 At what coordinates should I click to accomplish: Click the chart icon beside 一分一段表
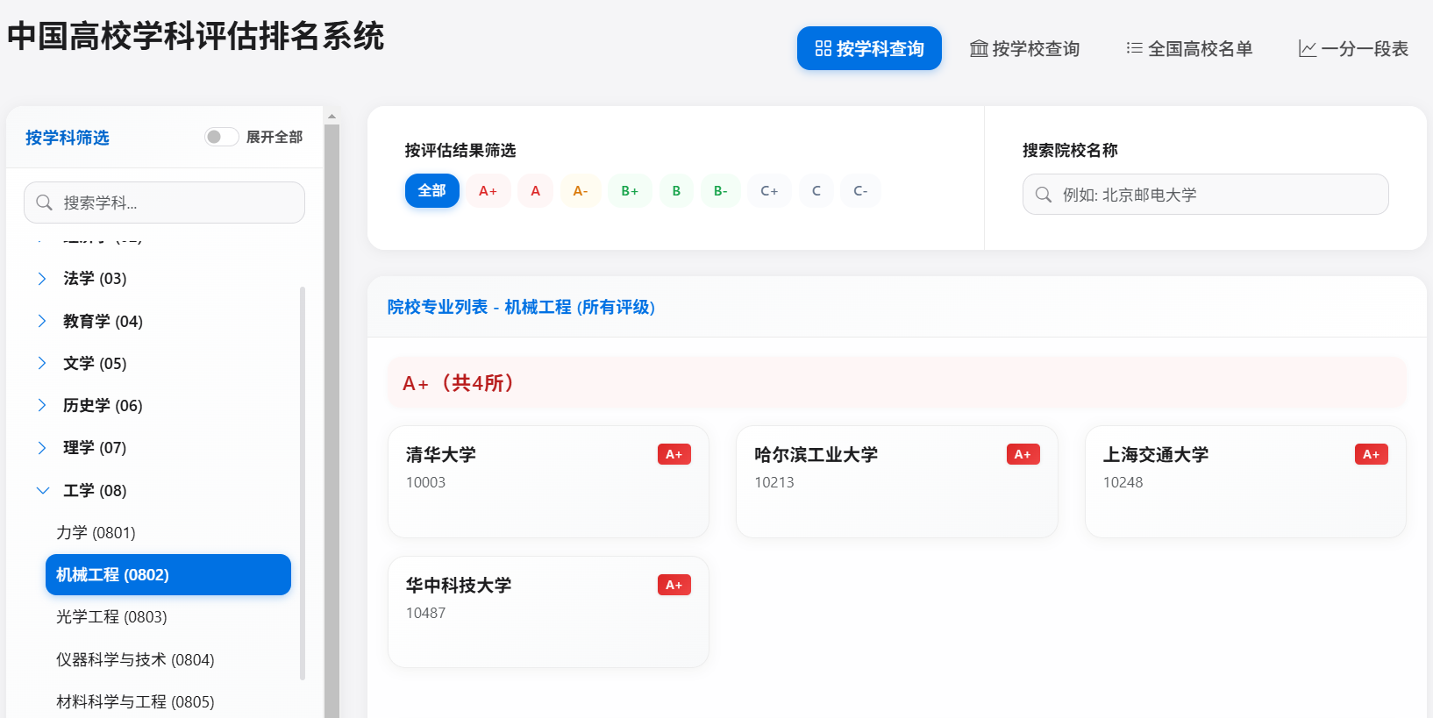(x=1307, y=49)
